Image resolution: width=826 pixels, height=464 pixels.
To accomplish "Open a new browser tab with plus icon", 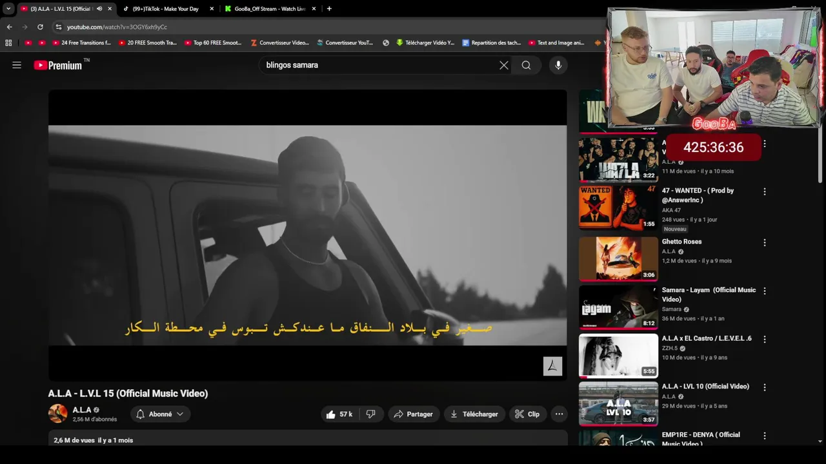I will point(329,8).
